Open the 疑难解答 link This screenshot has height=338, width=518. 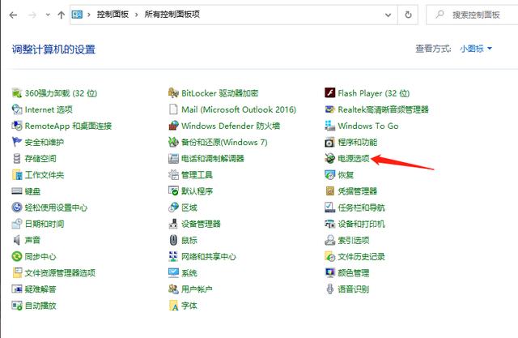click(x=40, y=289)
